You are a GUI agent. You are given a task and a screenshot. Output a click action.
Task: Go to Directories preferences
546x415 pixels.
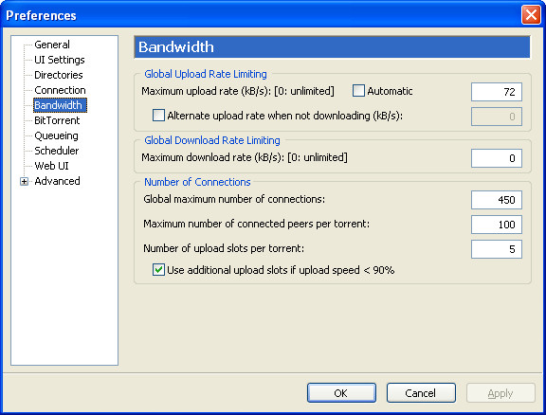pyautogui.click(x=59, y=75)
